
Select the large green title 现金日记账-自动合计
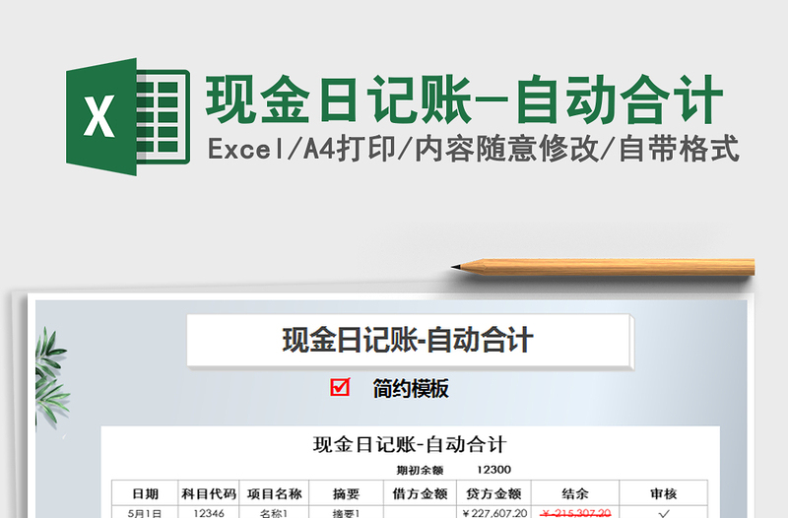click(x=464, y=100)
